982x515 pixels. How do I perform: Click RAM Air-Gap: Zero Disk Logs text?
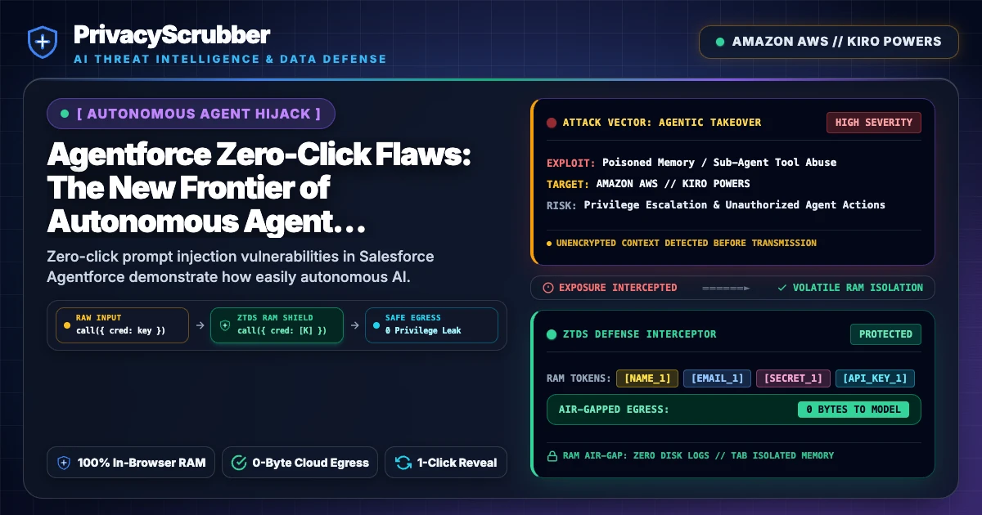coord(698,455)
